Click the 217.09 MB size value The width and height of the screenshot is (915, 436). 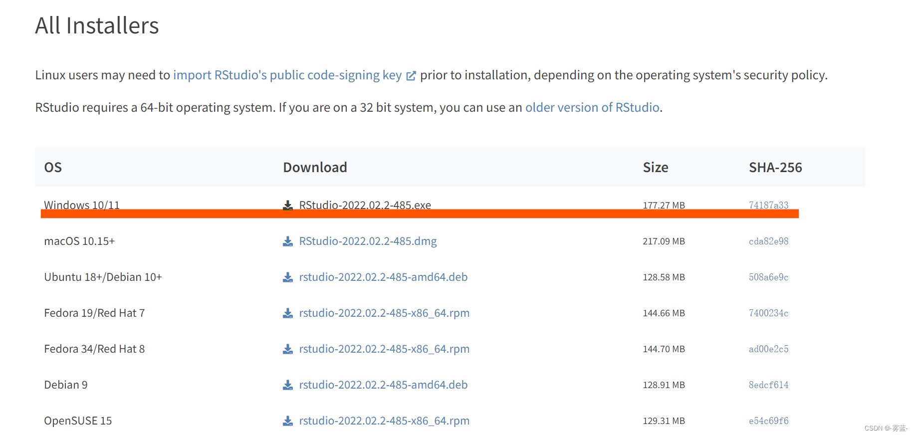click(x=664, y=241)
